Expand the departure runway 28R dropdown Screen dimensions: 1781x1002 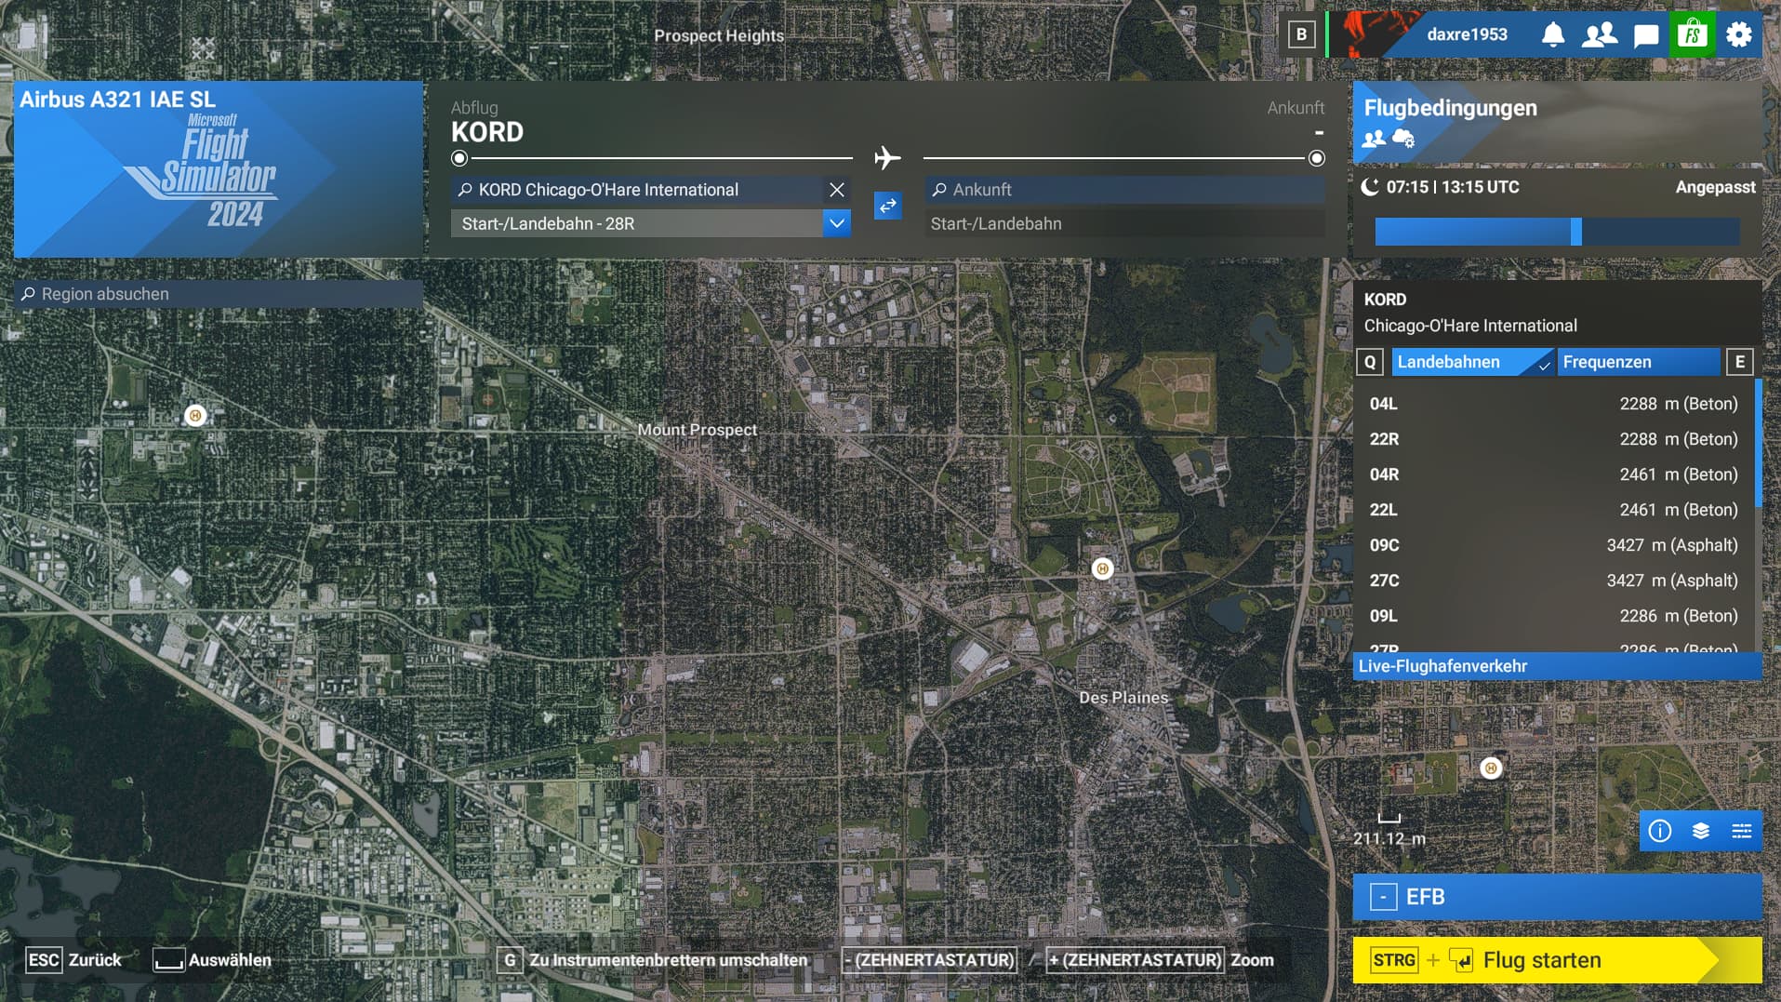[x=836, y=223]
